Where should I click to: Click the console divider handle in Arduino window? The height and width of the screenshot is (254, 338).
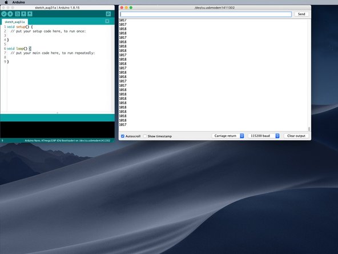[57, 113]
